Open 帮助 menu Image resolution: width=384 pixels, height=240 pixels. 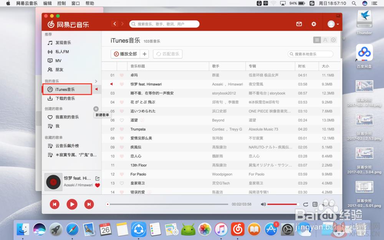(89, 3)
